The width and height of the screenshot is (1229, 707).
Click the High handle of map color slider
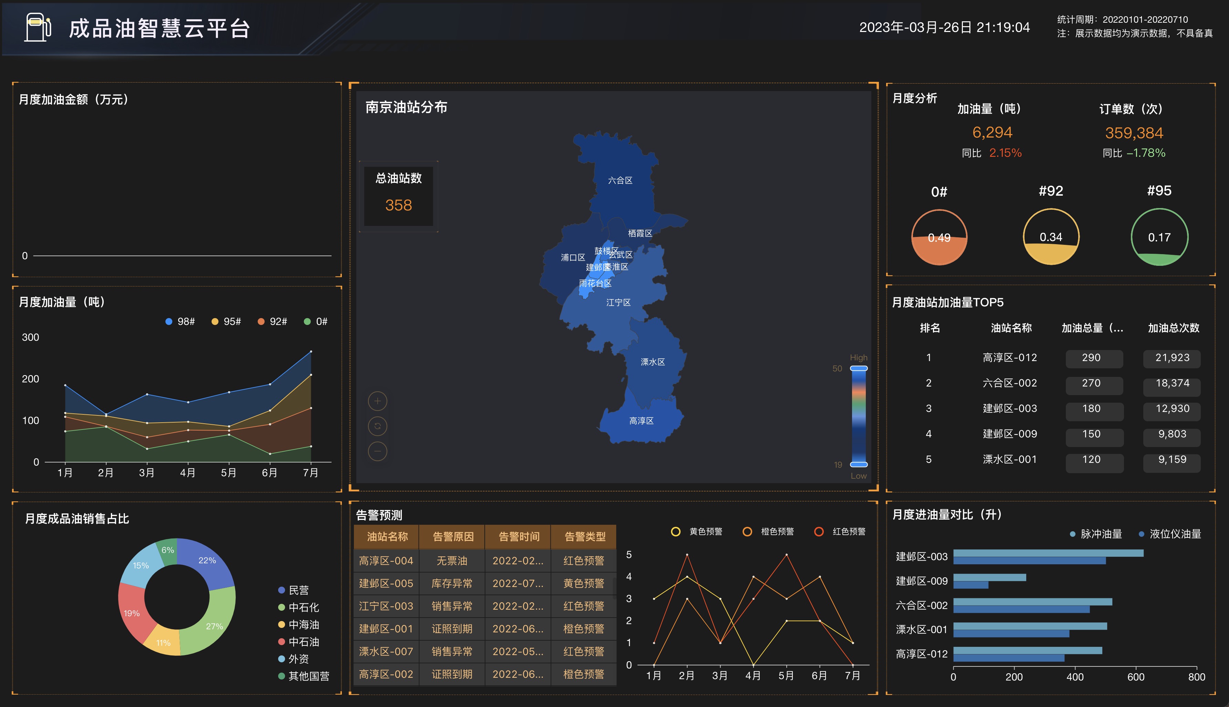pyautogui.click(x=859, y=369)
